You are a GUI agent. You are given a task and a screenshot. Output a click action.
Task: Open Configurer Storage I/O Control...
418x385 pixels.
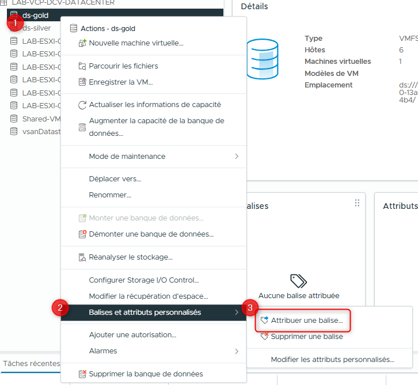144,280
